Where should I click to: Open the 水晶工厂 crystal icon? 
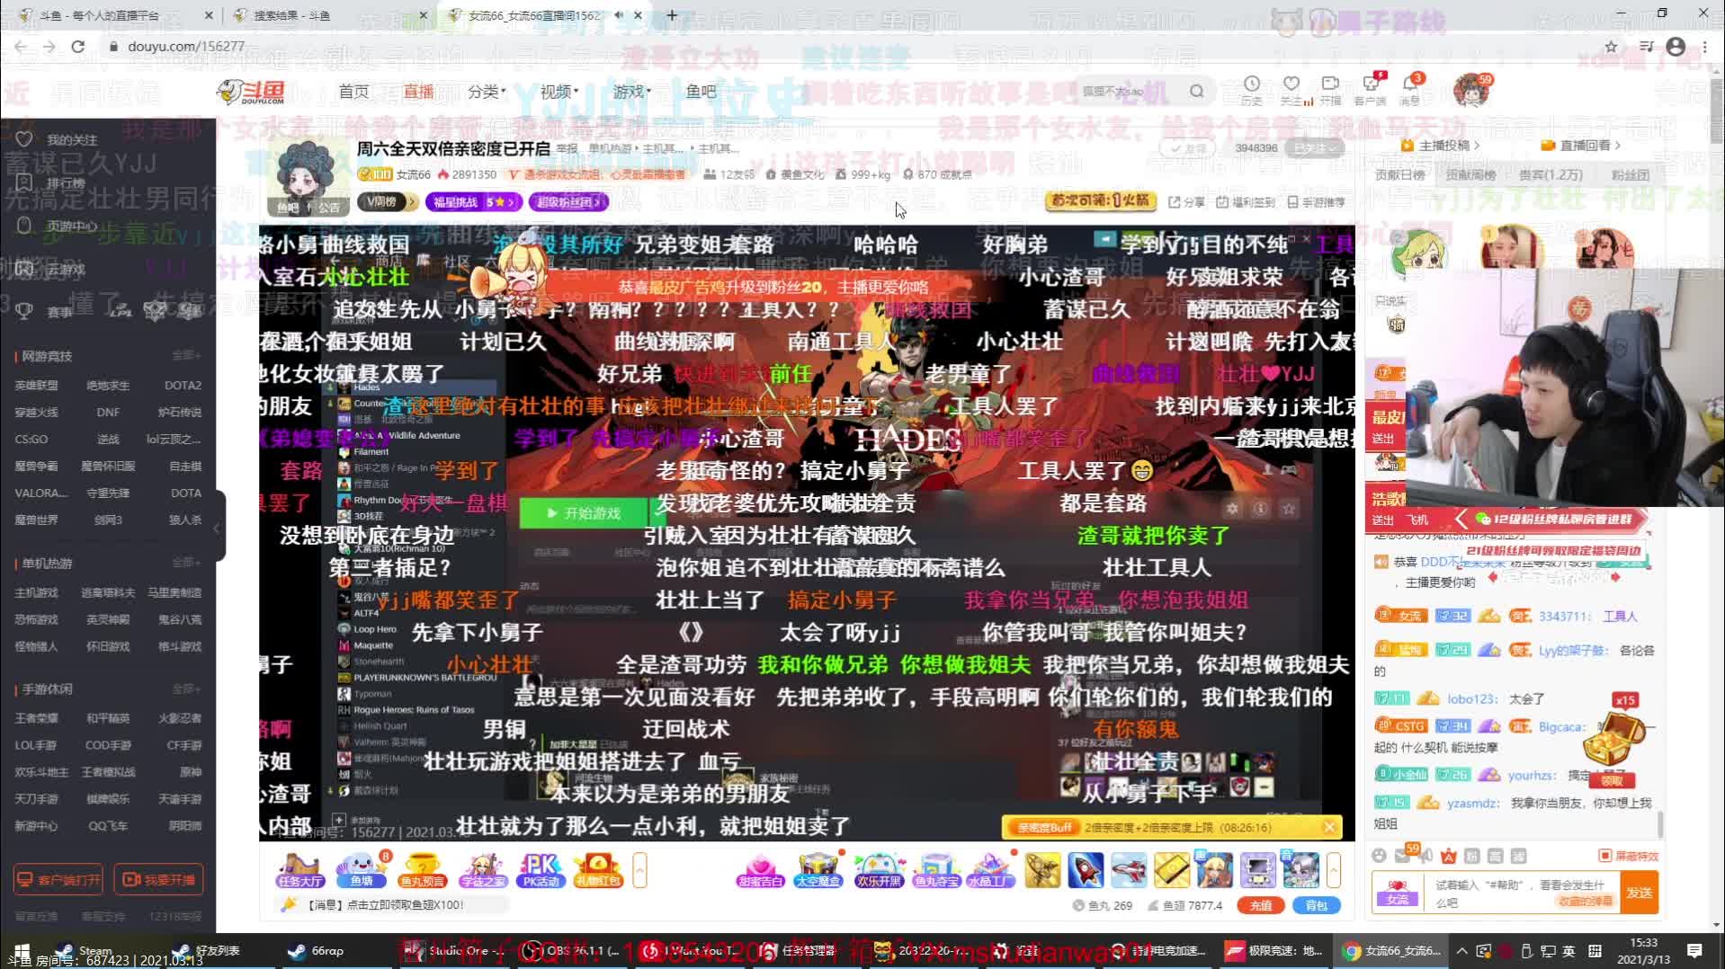992,869
